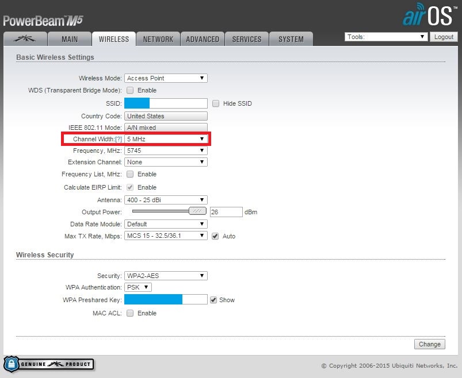
Task: Click the WPA Preshared Key field
Action: (166, 299)
